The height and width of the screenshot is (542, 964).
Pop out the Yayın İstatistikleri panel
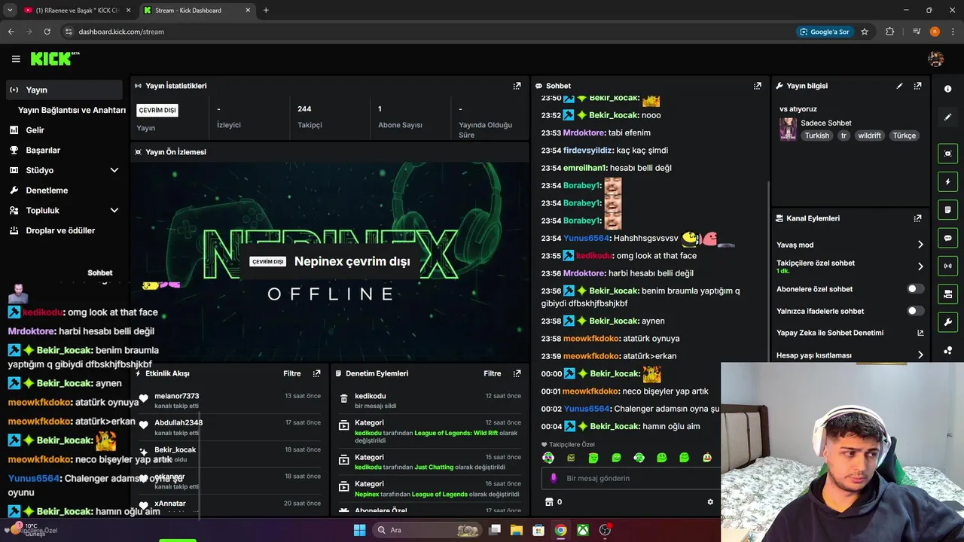[517, 86]
